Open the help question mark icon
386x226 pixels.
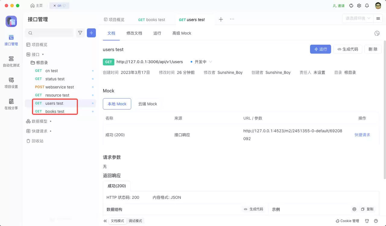pos(376,221)
